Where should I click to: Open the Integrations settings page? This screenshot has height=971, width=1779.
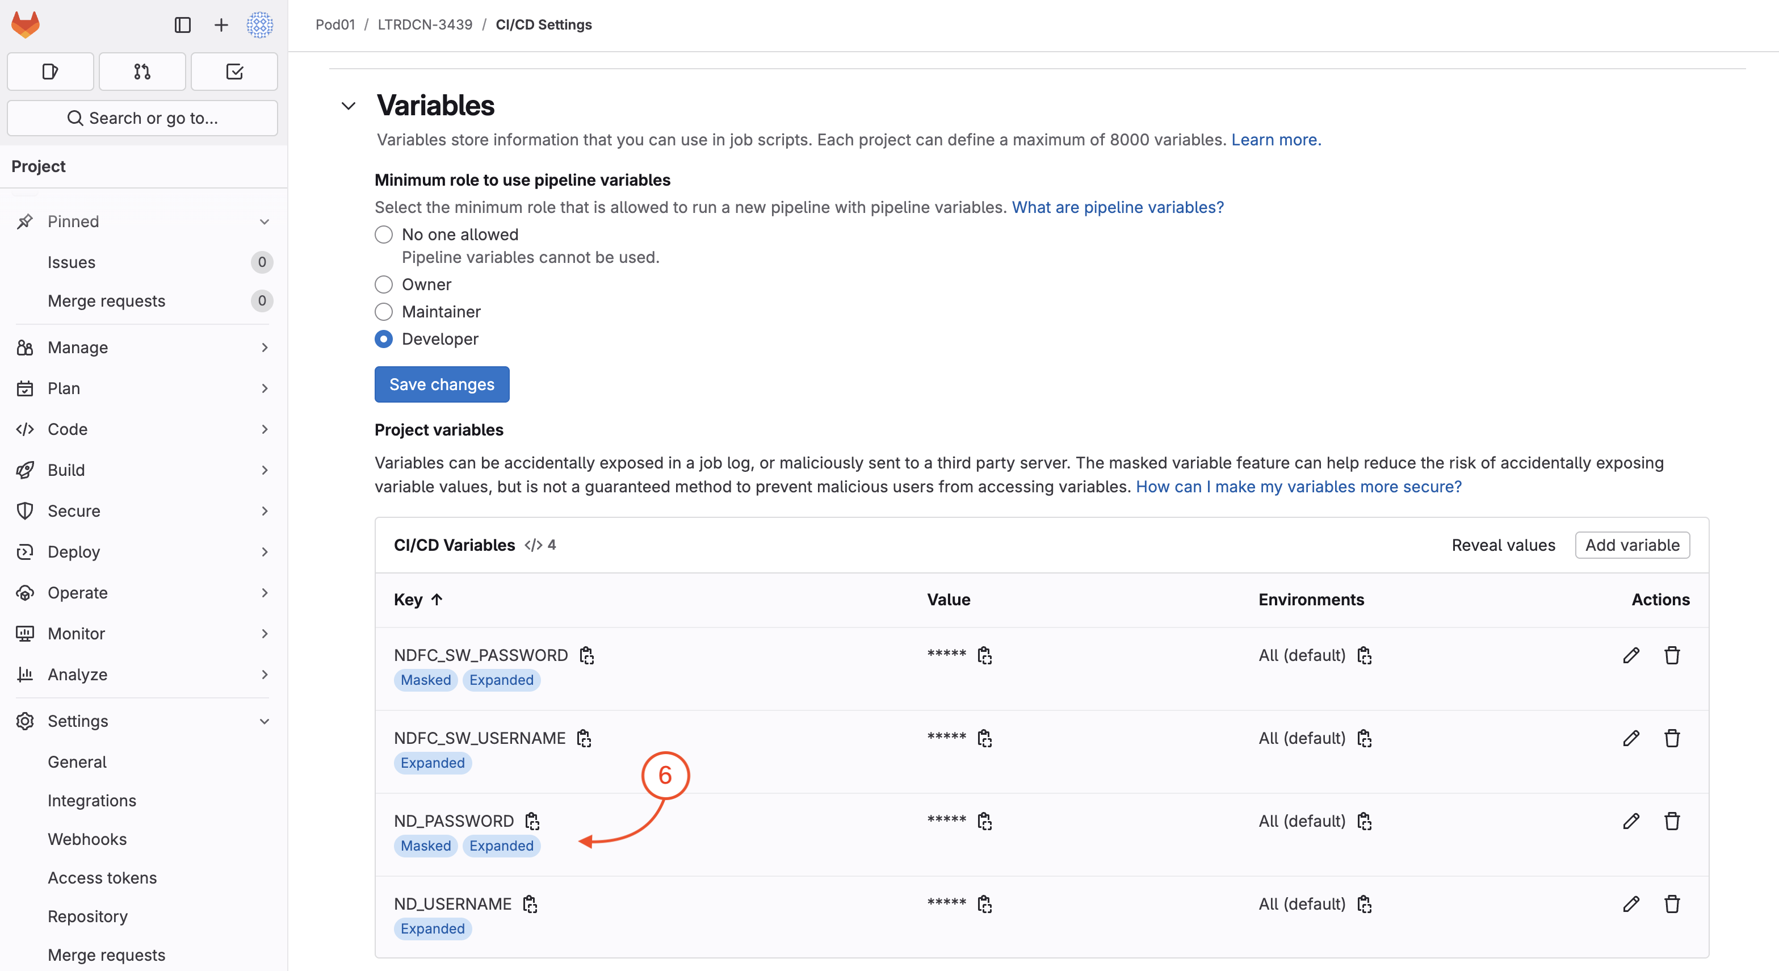92,800
